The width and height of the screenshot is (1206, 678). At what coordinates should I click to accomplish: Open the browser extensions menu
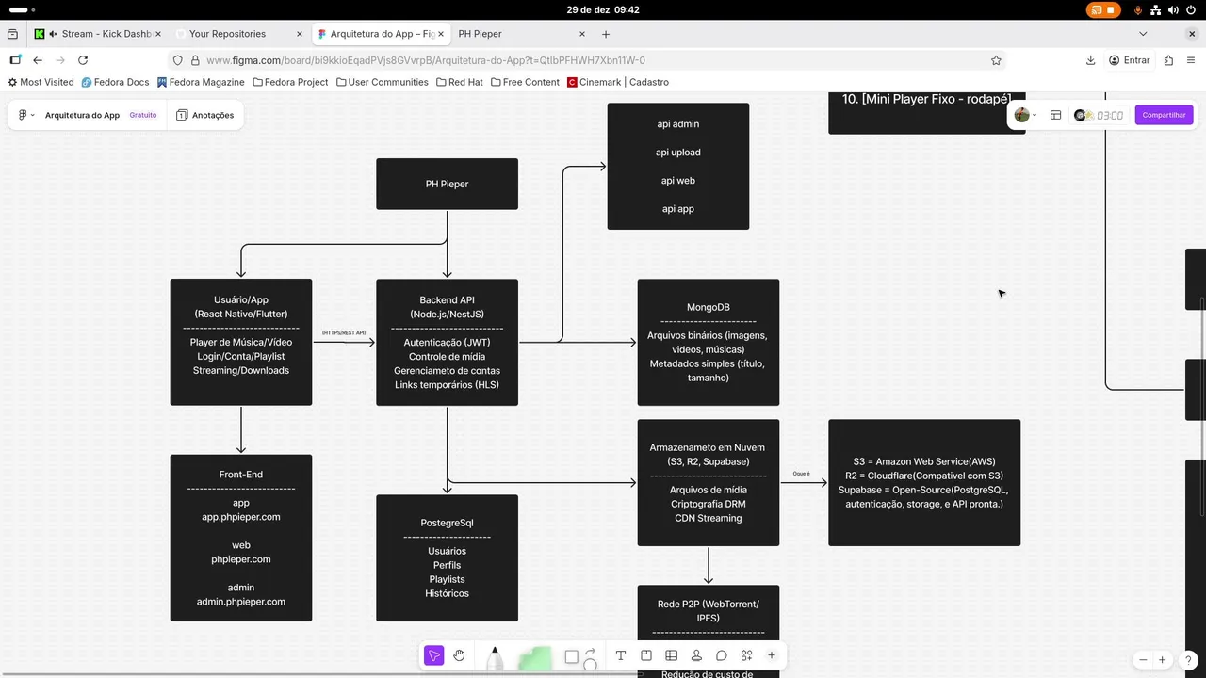point(1168,60)
